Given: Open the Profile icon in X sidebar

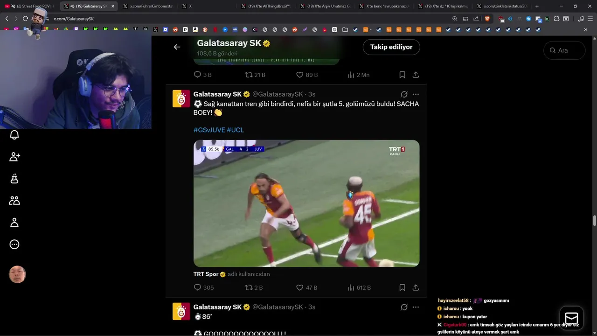Looking at the screenshot, I should (14, 223).
